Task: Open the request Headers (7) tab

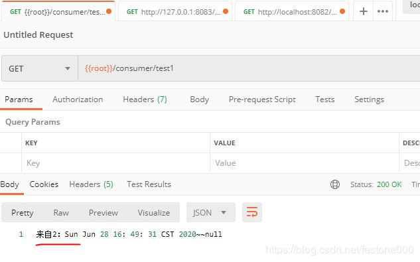Action: click(145, 99)
